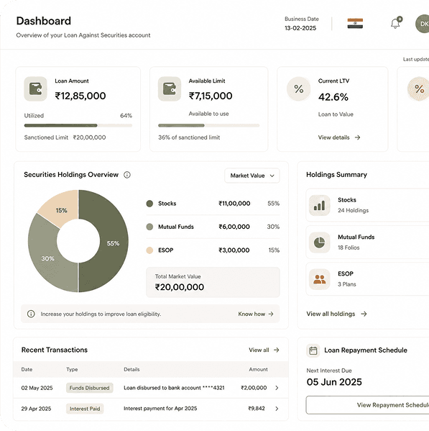The width and height of the screenshot is (429, 431).
Task: Open the Mutual Funds 18 Folios card
Action: pyautogui.click(x=367, y=242)
